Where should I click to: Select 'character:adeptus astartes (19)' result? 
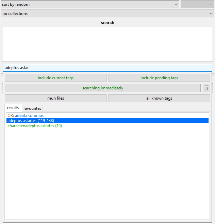coord(107,126)
